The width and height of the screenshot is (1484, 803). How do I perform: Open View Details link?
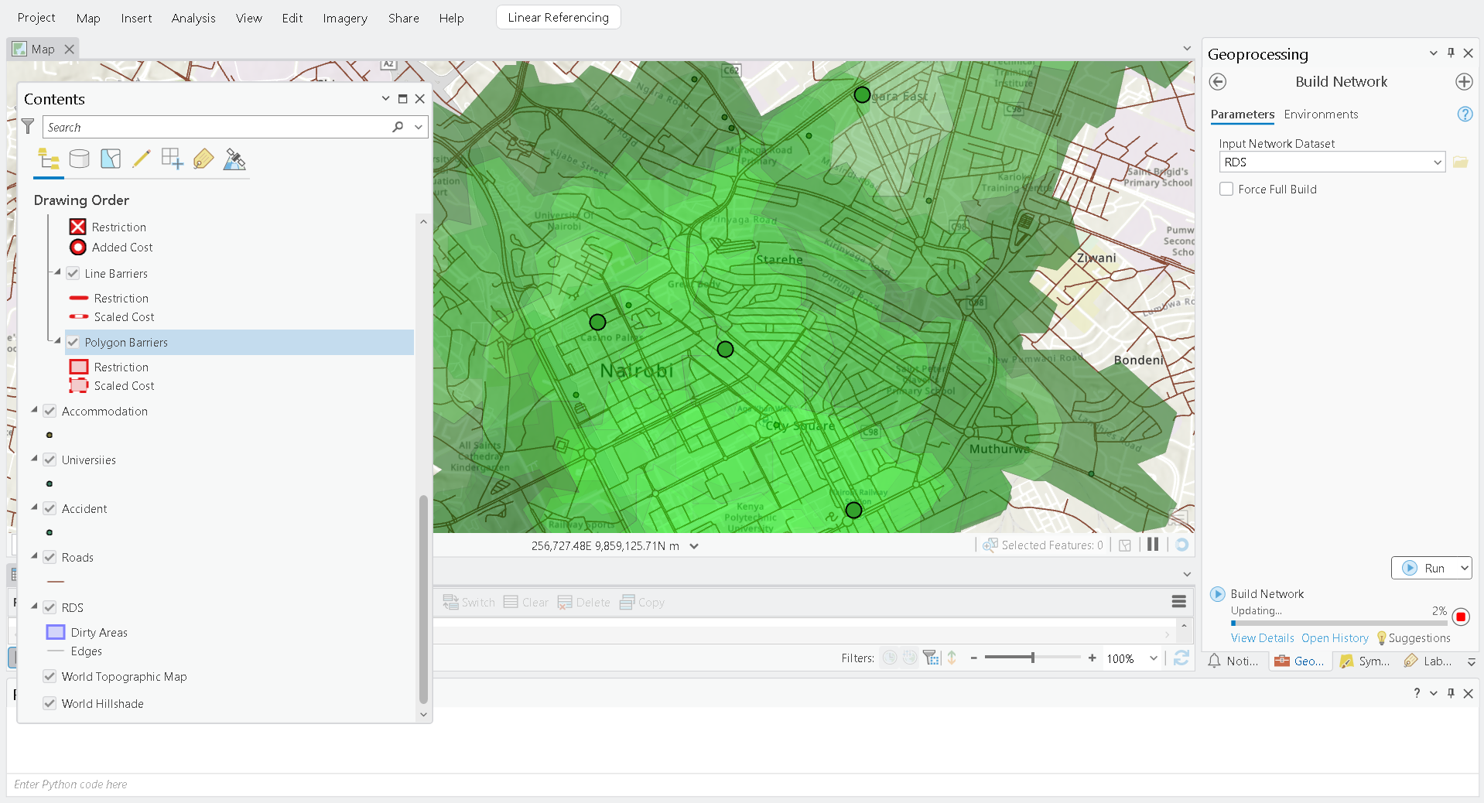[x=1262, y=638]
